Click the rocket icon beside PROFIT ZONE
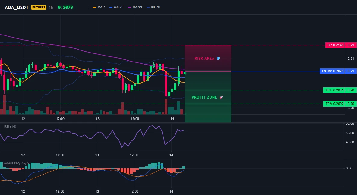This screenshot has height=195, width=357. pyautogui.click(x=221, y=97)
